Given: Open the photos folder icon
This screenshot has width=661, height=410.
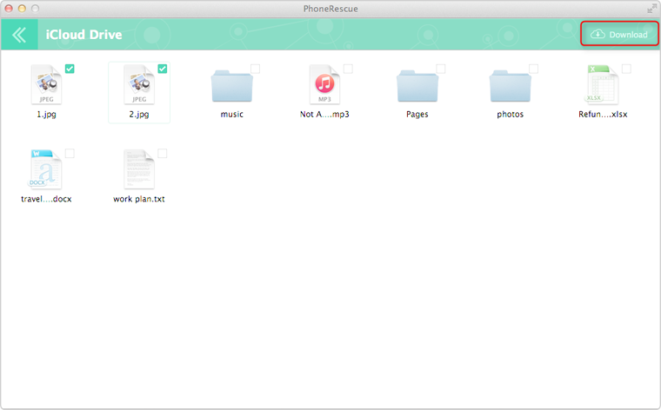Looking at the screenshot, I should tap(510, 87).
